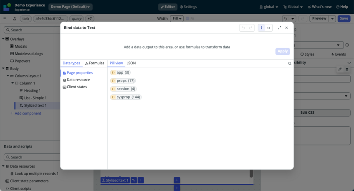This screenshot has height=191, width=354.
Task: Open the Events tab in config panel
Action: click(339, 54)
